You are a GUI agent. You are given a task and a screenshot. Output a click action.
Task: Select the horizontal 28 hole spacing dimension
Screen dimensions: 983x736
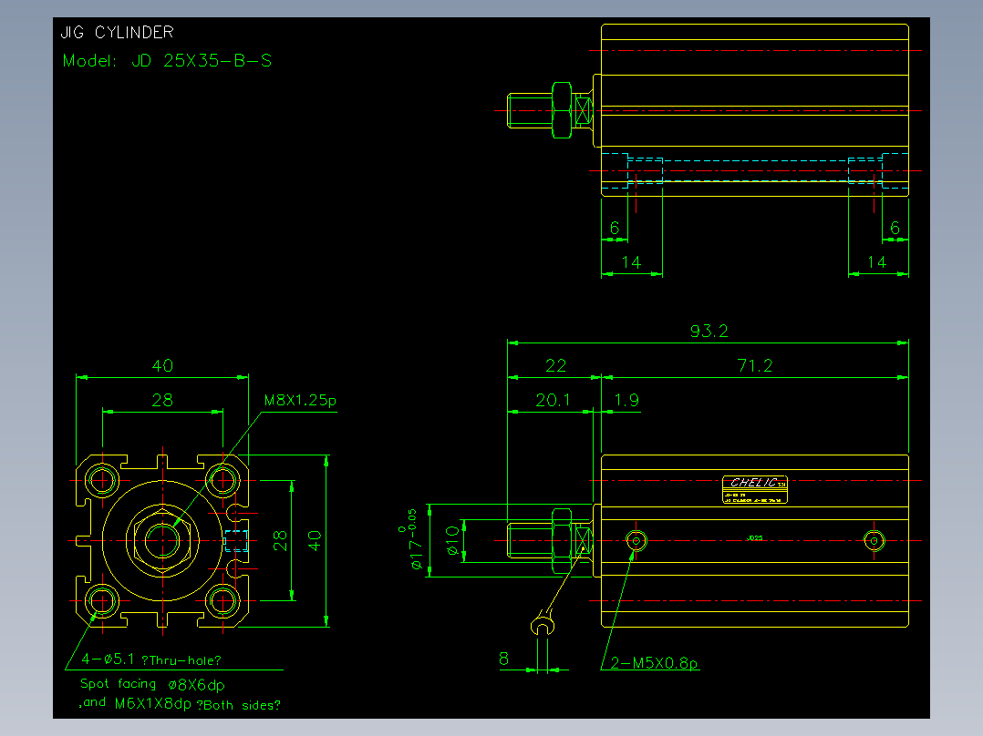tap(162, 400)
